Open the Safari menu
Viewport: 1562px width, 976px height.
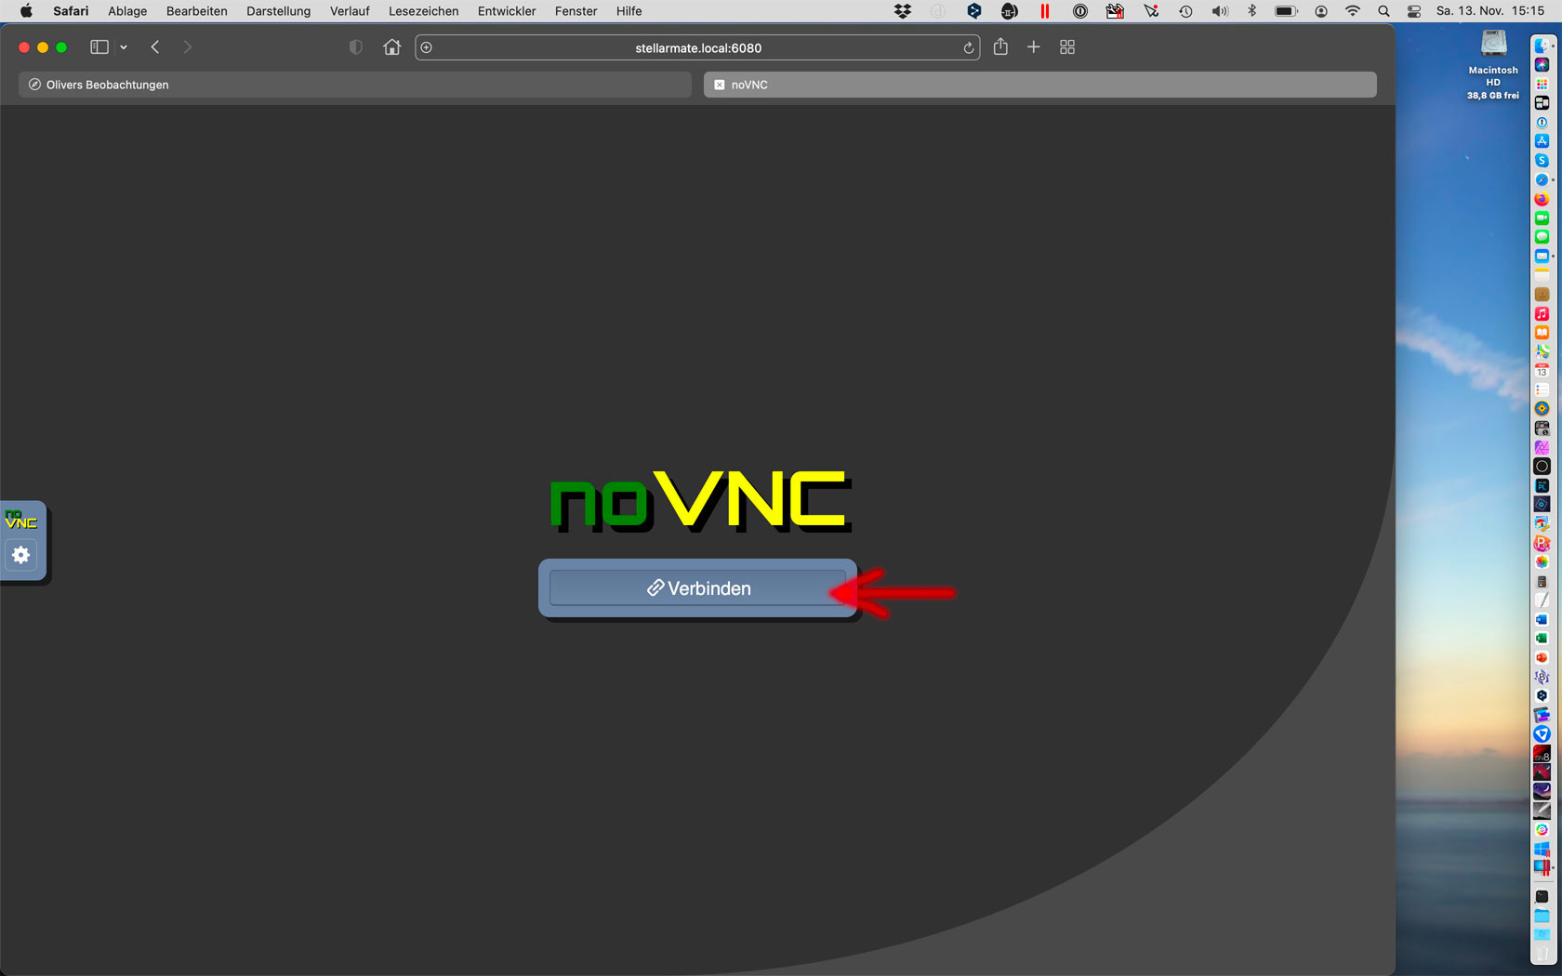[x=71, y=11]
